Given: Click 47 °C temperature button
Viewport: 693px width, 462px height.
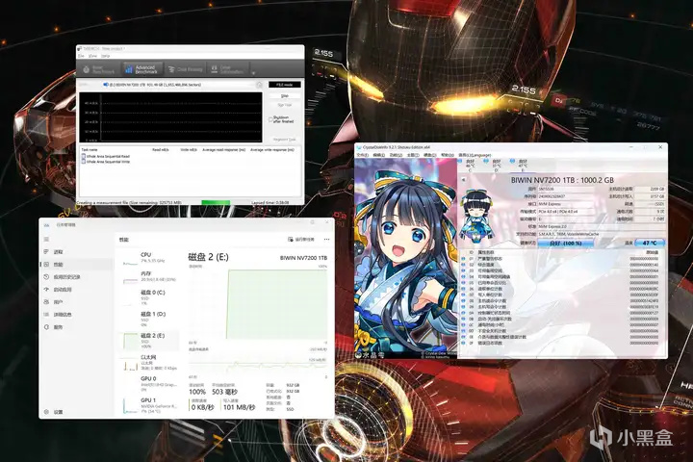Looking at the screenshot, I should 650,244.
